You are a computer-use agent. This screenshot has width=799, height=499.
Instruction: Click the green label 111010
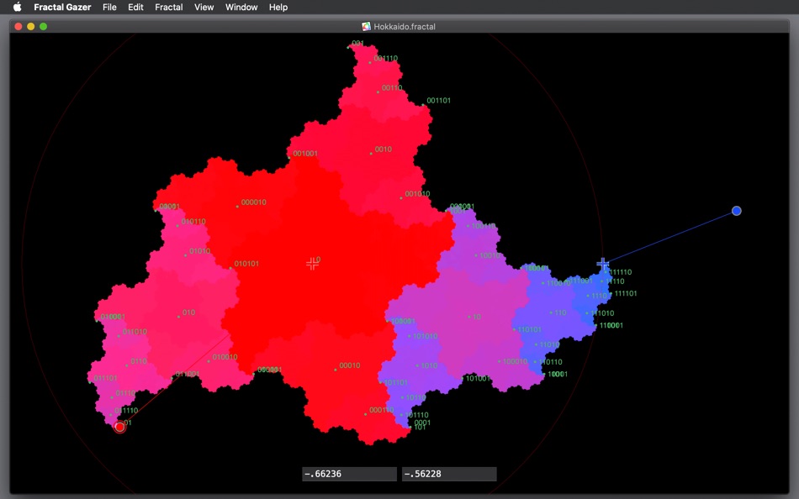coord(602,313)
